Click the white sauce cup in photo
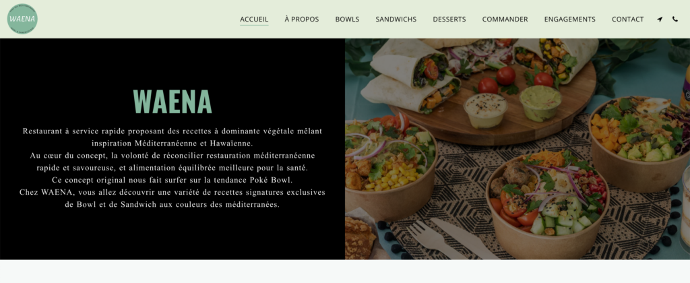690x283 pixels. 485,110
